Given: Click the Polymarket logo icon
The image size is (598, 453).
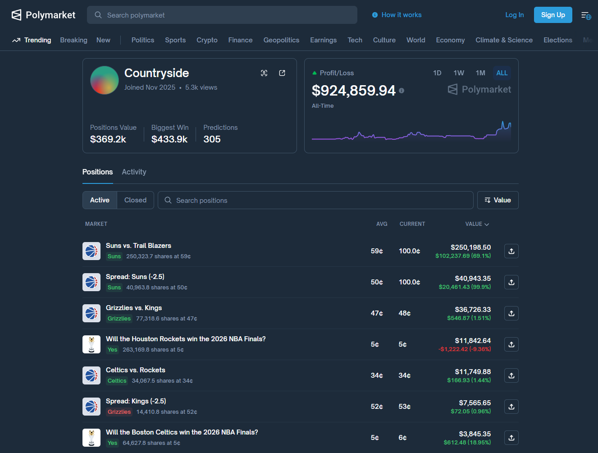Looking at the screenshot, I should 17,15.
